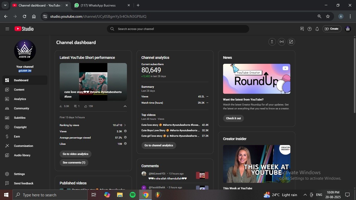The image size is (356, 200).
Task: Click the upload videos icon
Action: (272, 42)
